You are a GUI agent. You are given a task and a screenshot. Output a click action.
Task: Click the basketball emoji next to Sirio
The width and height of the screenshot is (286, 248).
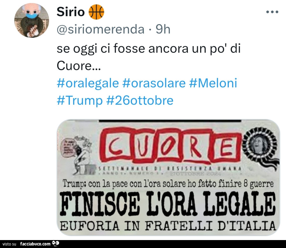click(x=96, y=12)
